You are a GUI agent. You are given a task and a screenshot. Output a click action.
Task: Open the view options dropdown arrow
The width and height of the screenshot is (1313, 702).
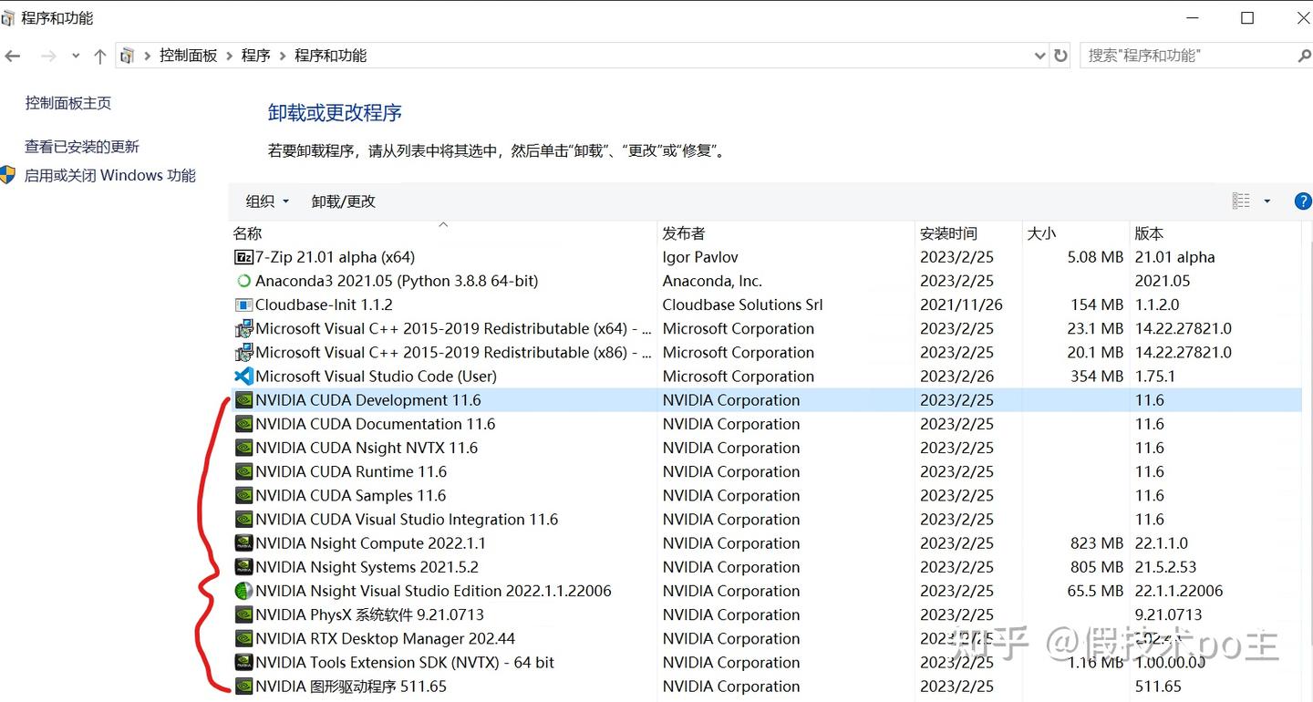[x=1266, y=201]
